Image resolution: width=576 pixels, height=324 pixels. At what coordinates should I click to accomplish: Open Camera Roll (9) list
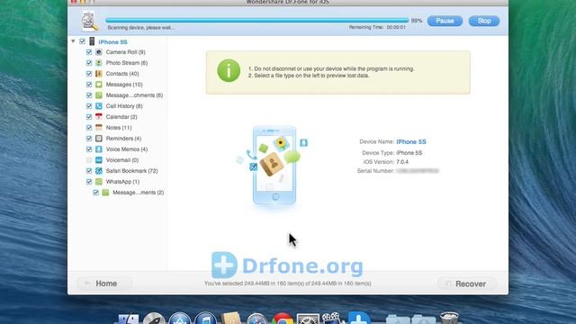click(125, 52)
